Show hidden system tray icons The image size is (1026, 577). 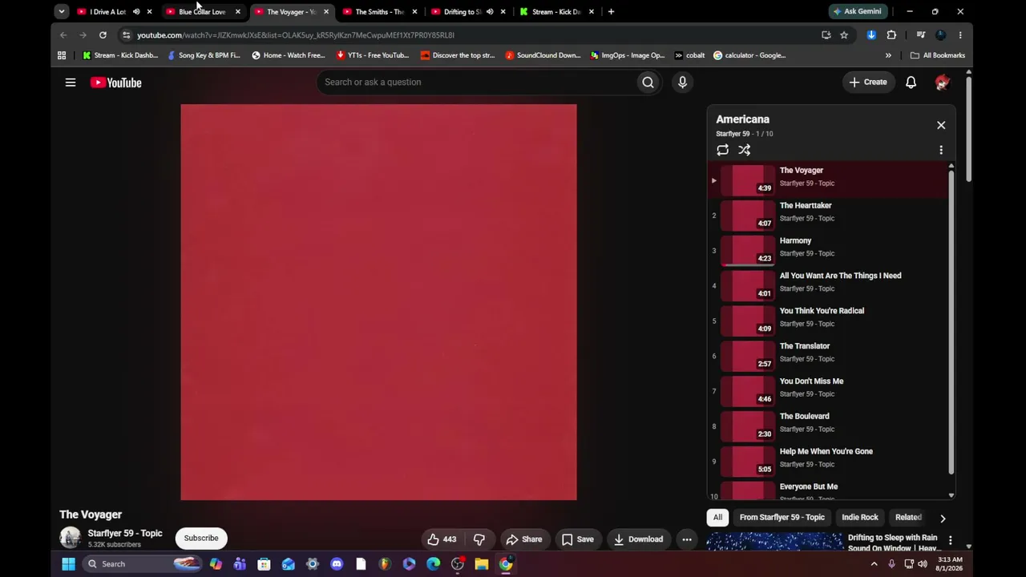coord(874,564)
